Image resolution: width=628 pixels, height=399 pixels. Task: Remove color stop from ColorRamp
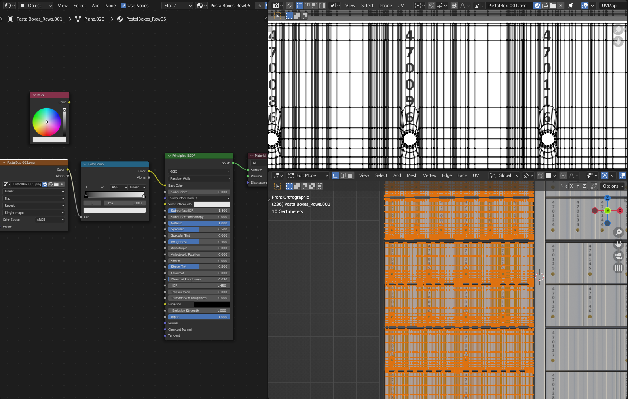pos(93,187)
